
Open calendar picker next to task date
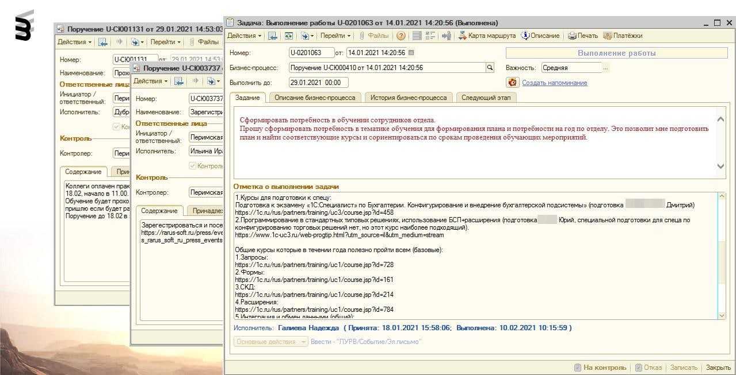coord(411,53)
